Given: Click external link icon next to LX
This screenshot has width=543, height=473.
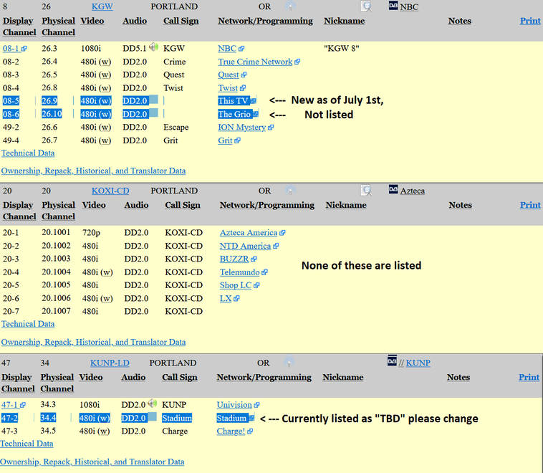Looking at the screenshot, I should pos(236,299).
